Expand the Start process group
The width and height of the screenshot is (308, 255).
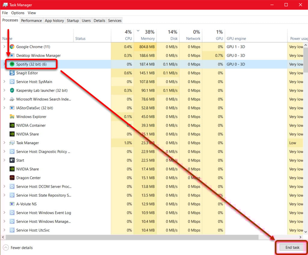click(x=4, y=160)
